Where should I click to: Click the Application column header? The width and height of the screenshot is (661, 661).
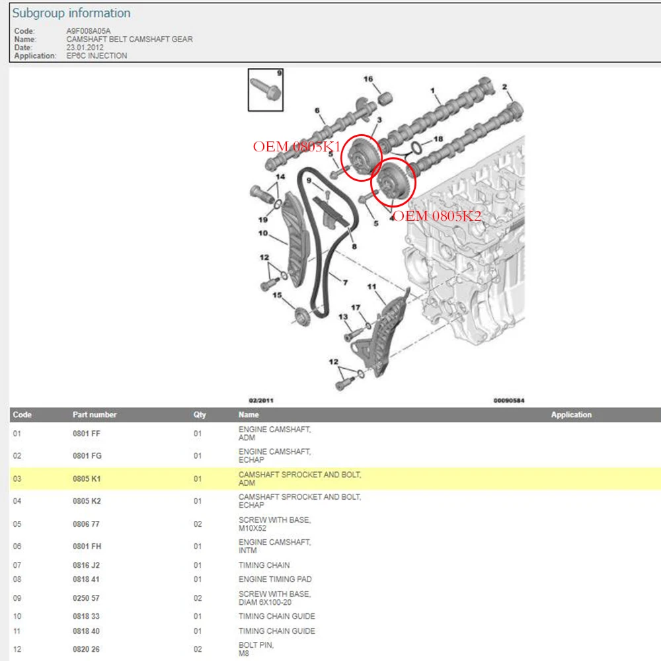(x=571, y=414)
